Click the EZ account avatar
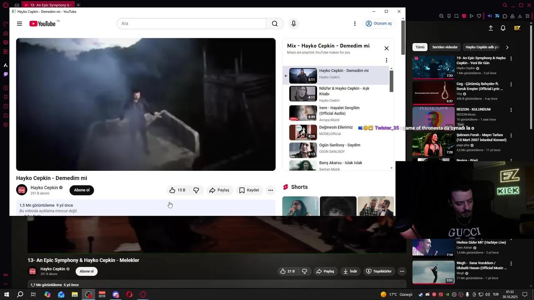 (x=517, y=28)
